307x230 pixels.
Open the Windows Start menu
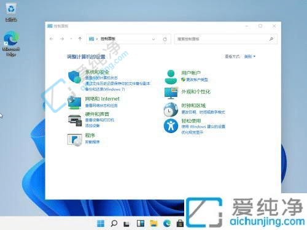click(x=101, y=223)
